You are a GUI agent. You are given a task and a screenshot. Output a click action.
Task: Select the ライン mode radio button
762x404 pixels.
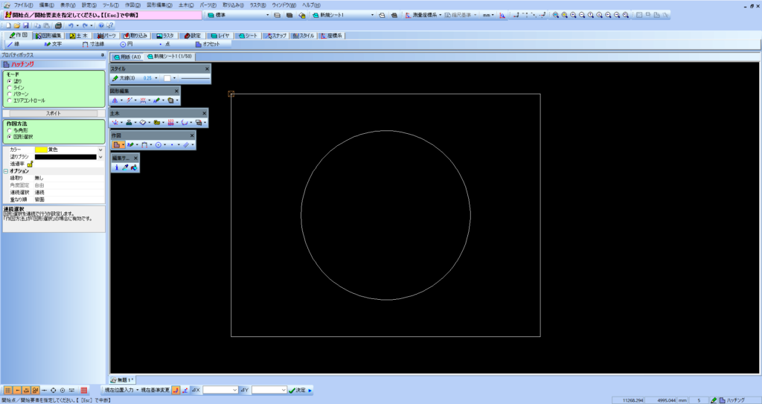click(9, 88)
